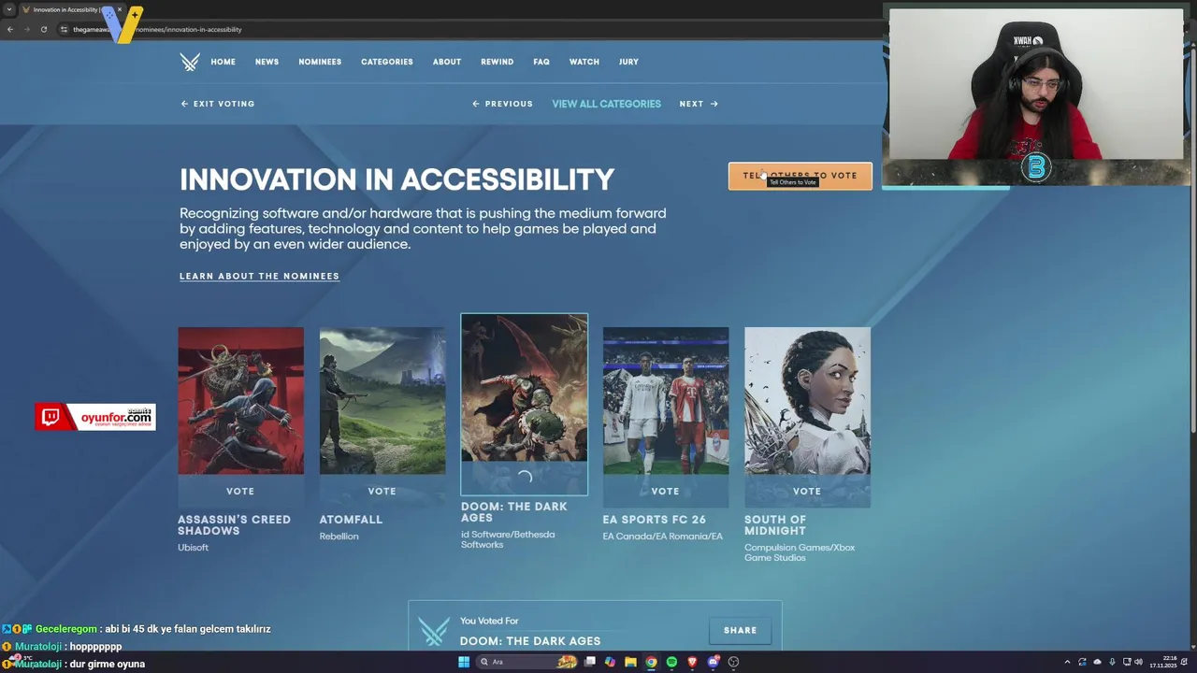Click the SHARE button
The height and width of the screenshot is (673, 1197).
[x=740, y=630]
